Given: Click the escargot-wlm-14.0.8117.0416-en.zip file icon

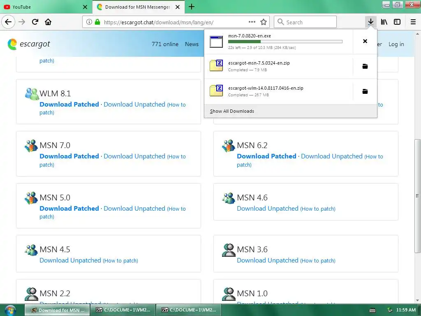Looking at the screenshot, I should pyautogui.click(x=216, y=91).
